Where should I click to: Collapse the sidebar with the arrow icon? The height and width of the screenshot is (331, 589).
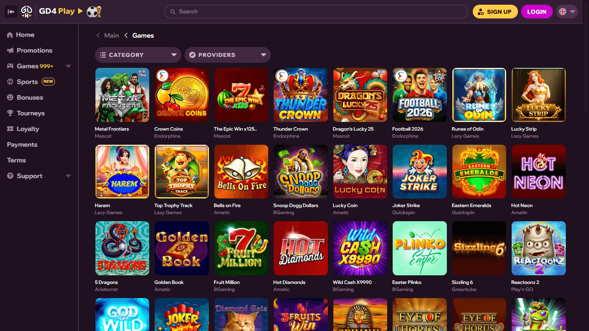11,12
